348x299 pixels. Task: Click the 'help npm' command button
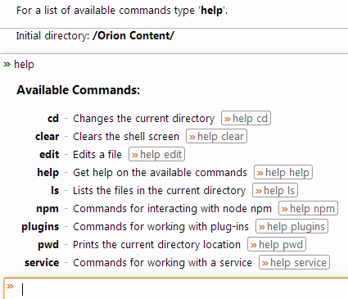pos(308,208)
